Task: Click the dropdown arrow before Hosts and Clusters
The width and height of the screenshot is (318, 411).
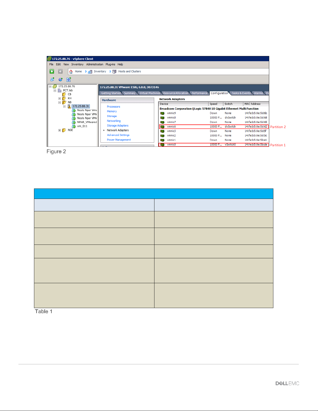Action: [110, 72]
